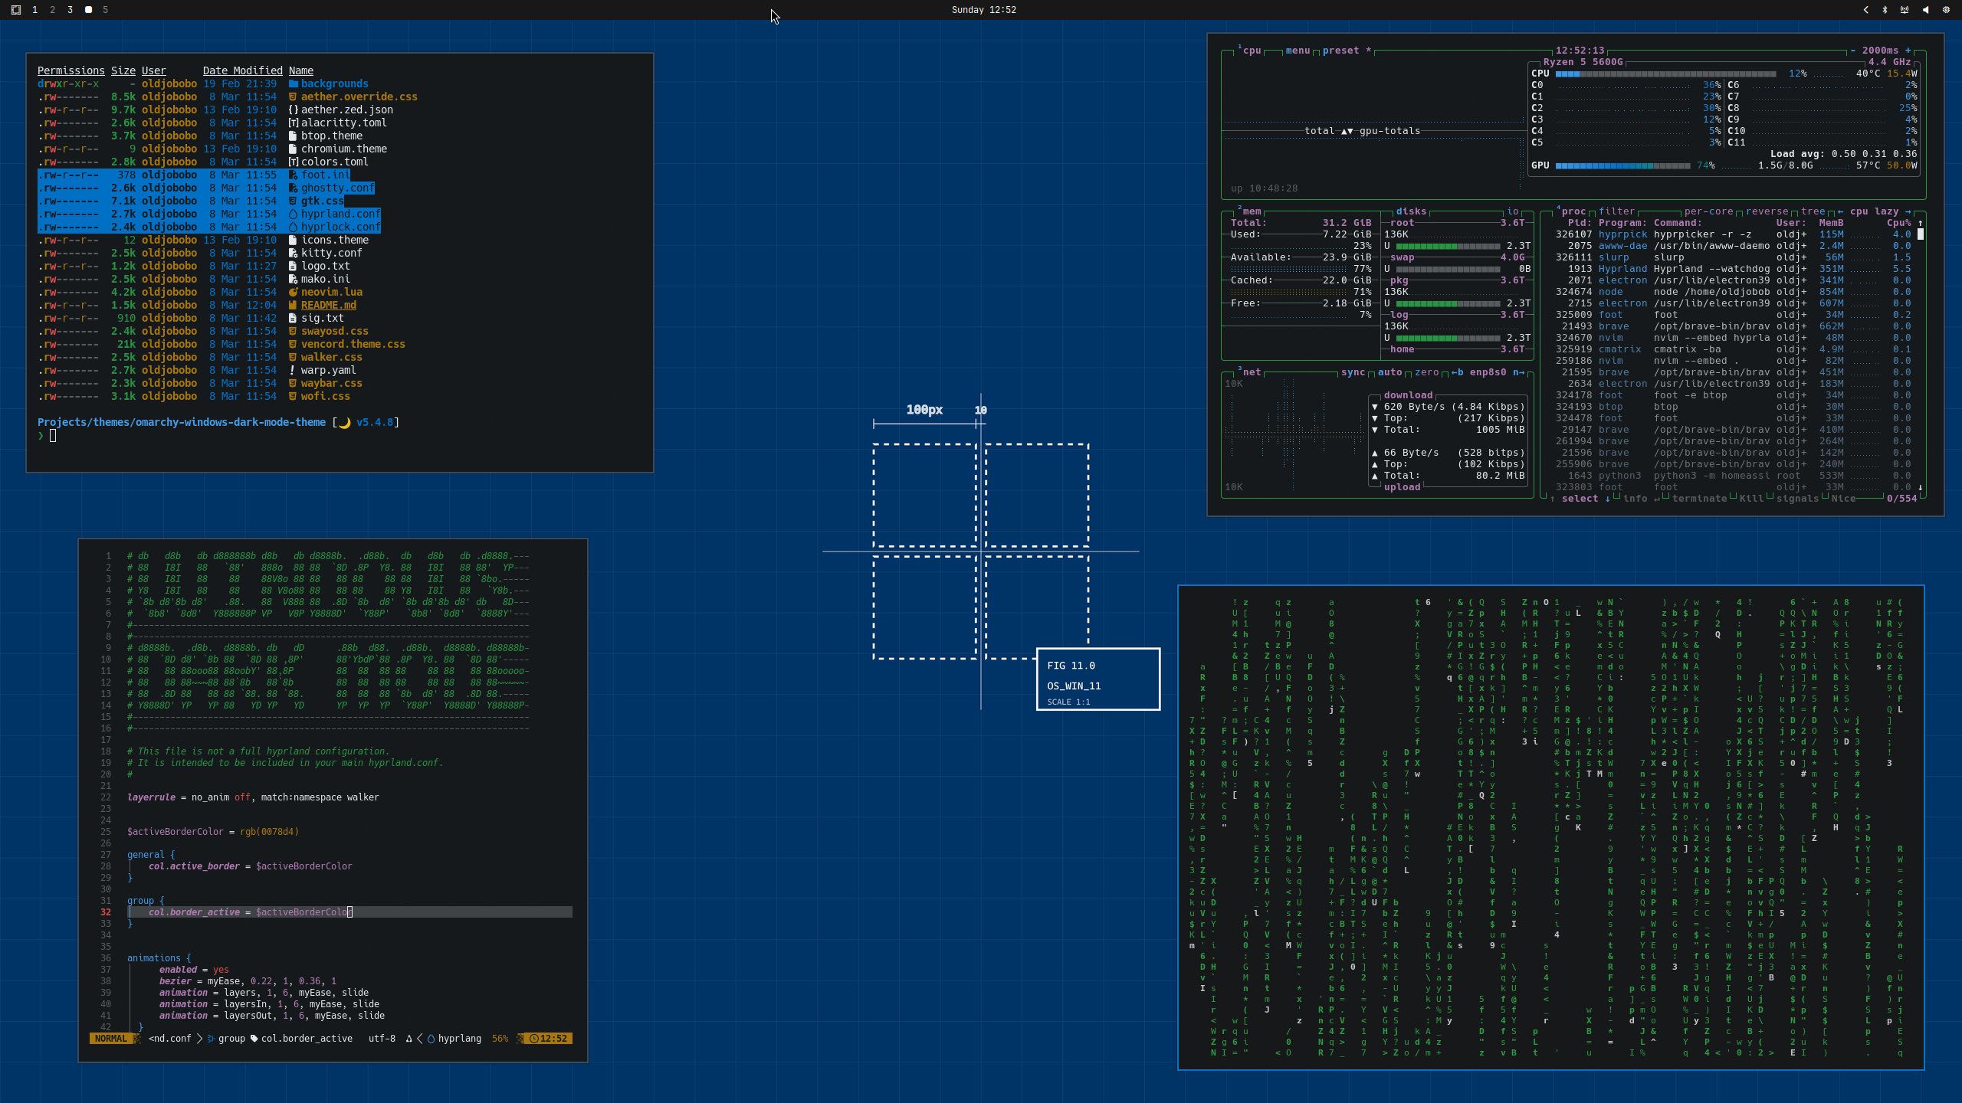Toggle reverse sorting in btop proc
The image size is (1962, 1103).
1767,211
